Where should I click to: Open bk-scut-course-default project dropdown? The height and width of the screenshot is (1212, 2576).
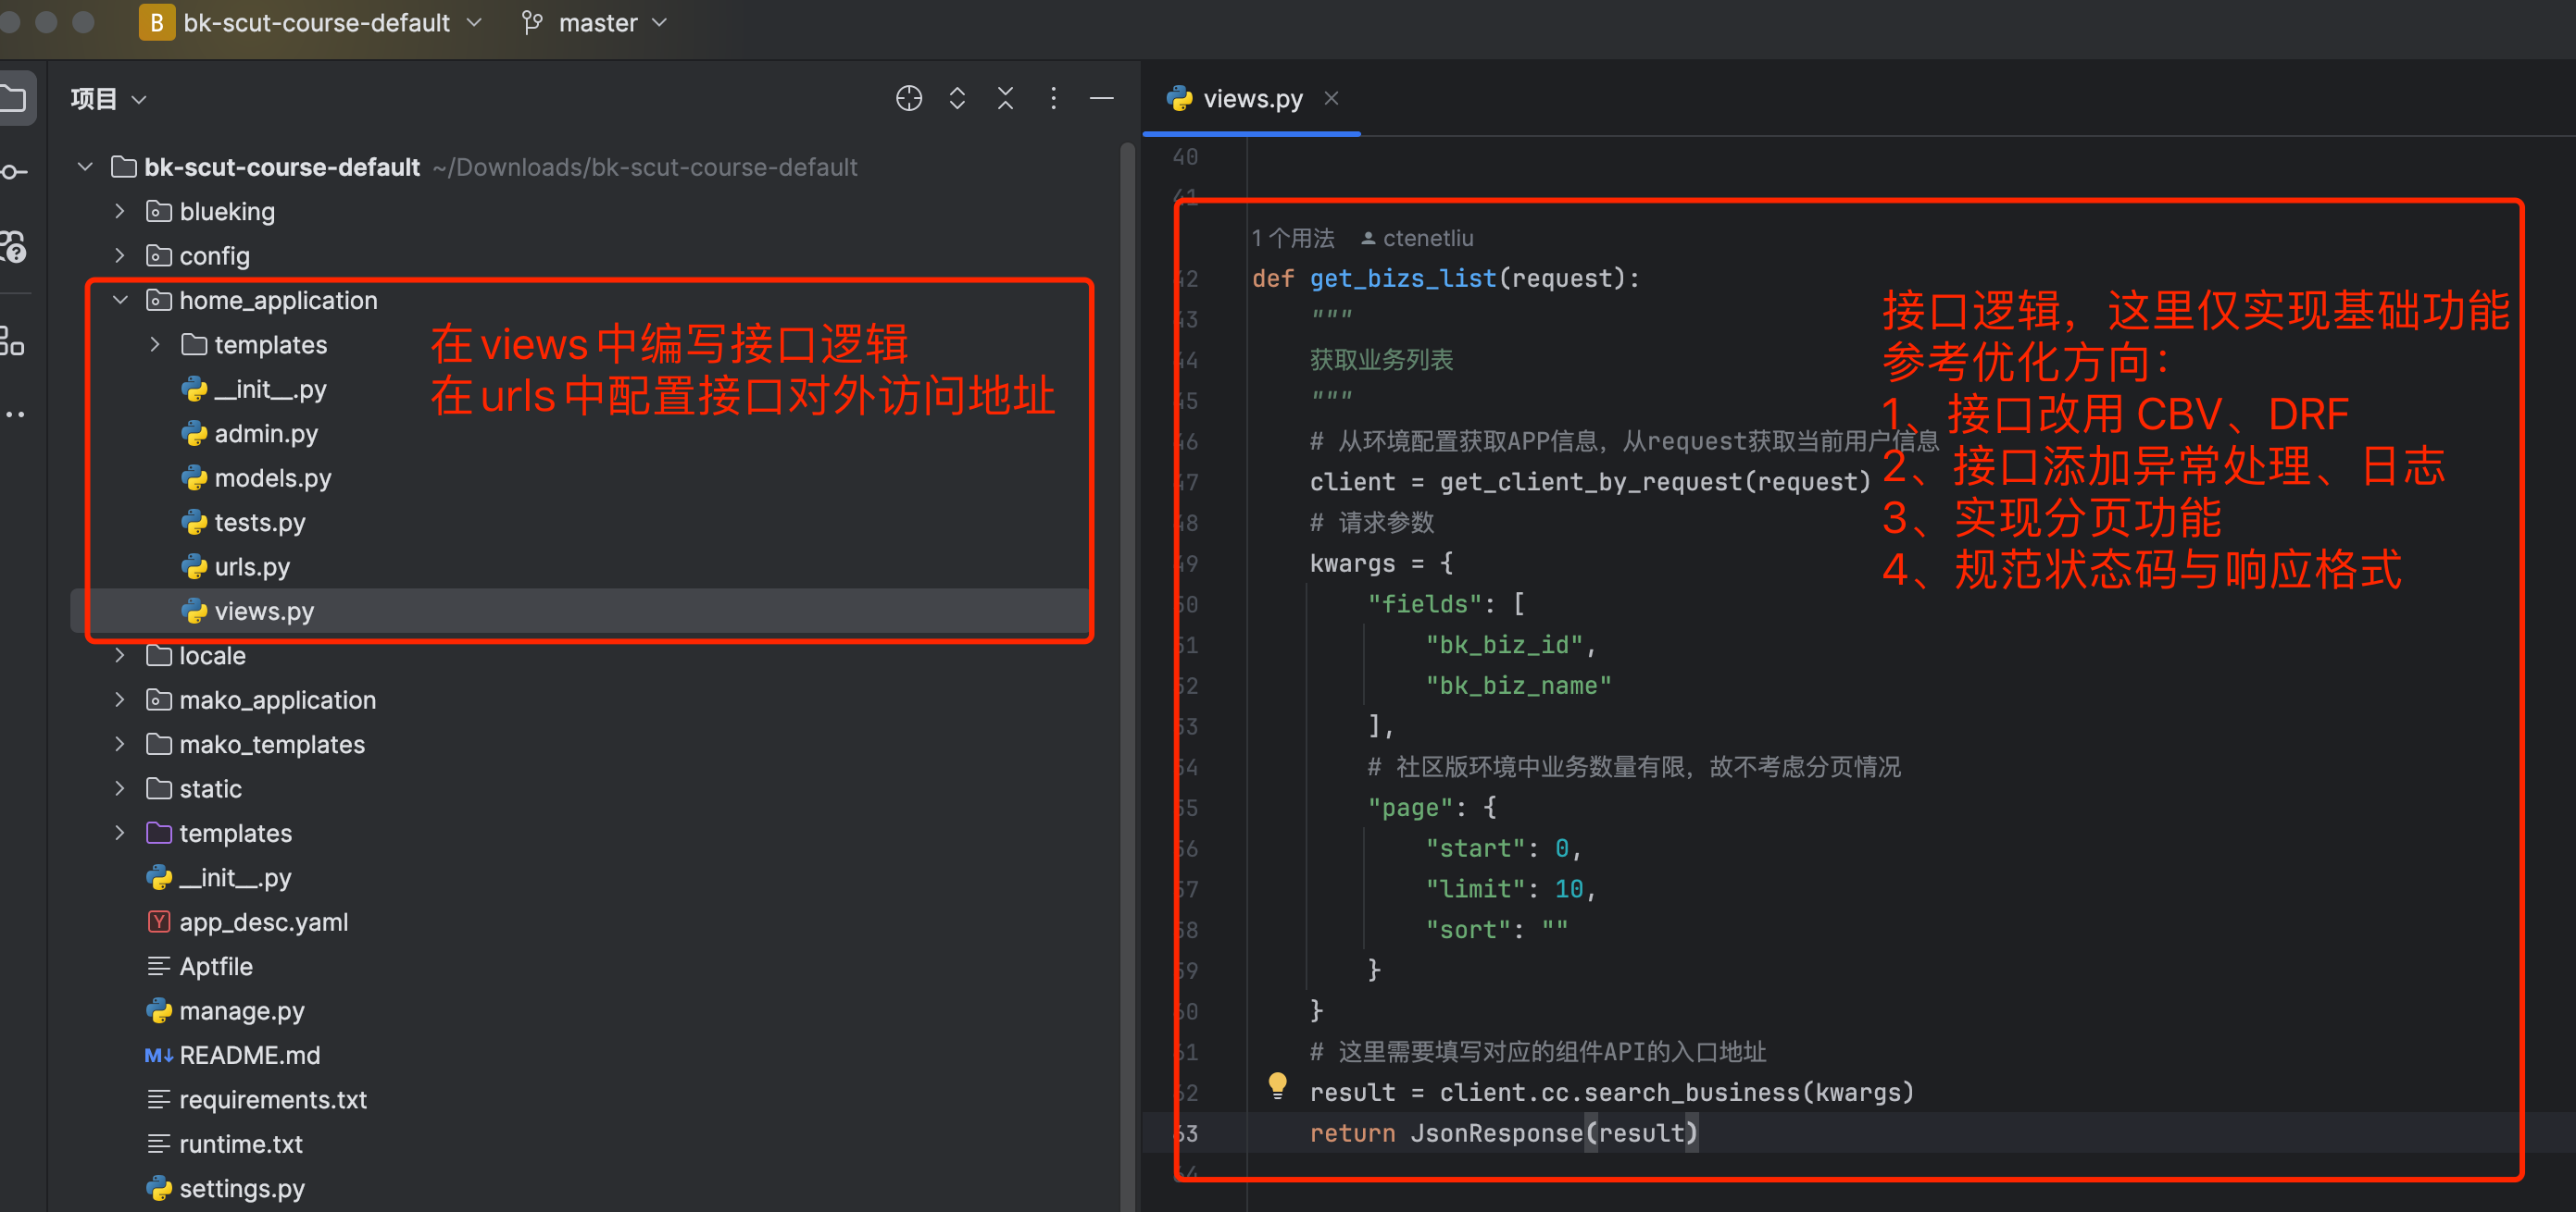click(315, 22)
